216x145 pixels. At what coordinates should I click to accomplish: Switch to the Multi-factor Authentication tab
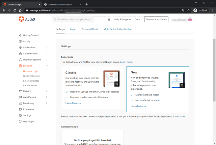tap(118, 29)
